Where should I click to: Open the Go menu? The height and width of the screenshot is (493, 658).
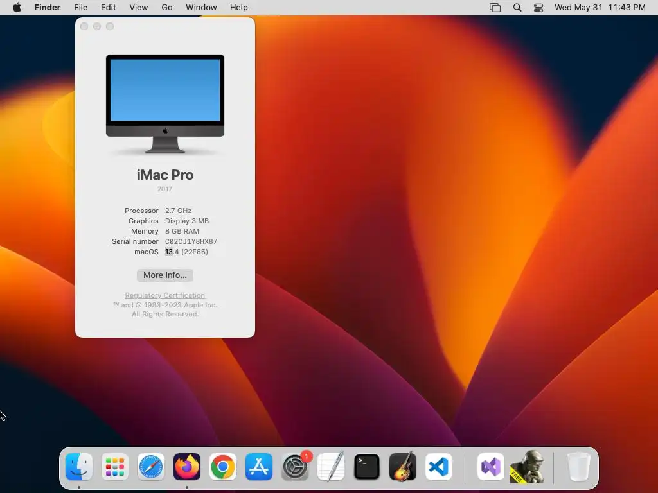click(167, 8)
